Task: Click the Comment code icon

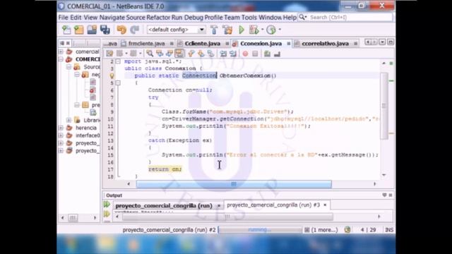Action: 267,54
